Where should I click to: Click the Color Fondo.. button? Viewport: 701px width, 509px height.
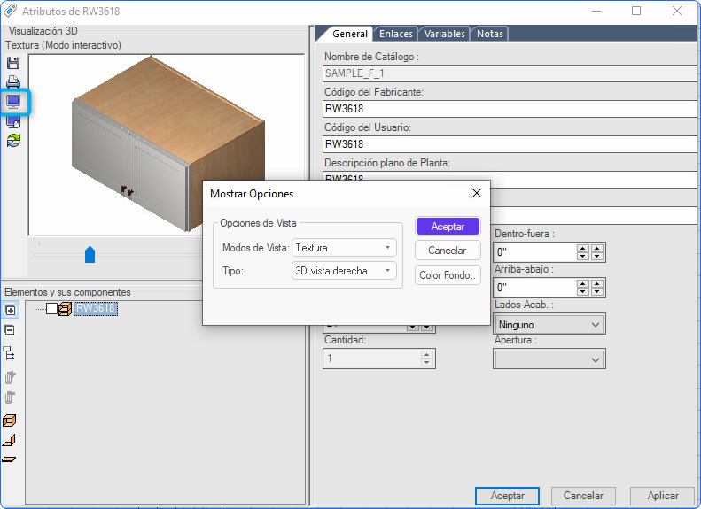pos(448,275)
